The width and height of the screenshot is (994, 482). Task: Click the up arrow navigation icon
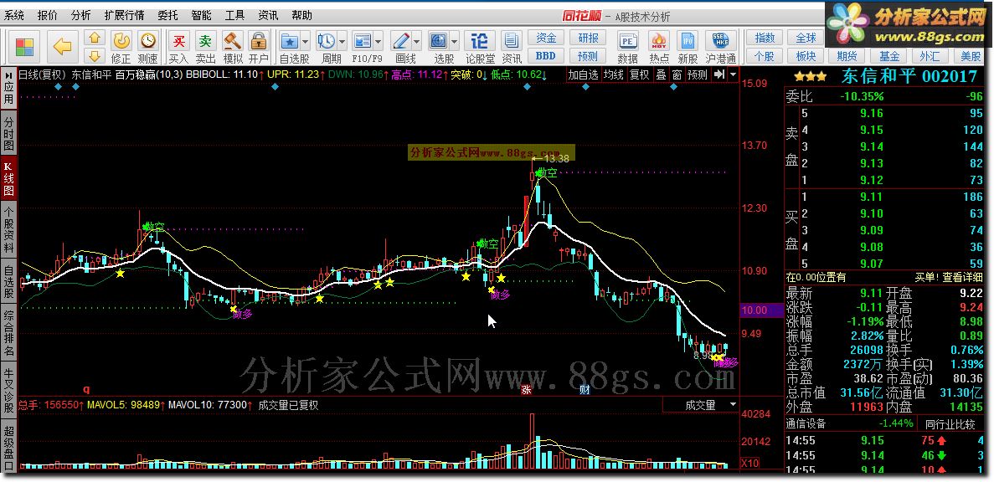click(x=95, y=38)
